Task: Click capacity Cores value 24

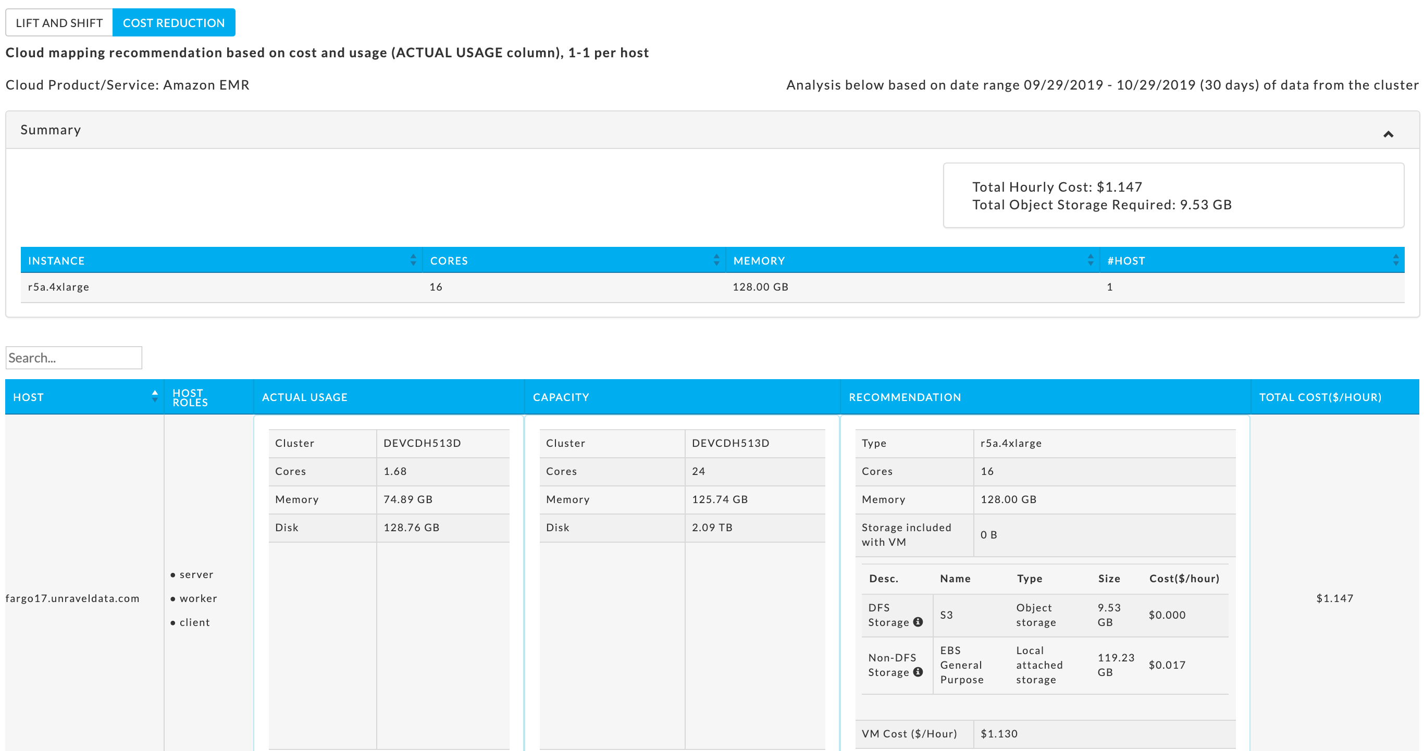Action: tap(698, 471)
